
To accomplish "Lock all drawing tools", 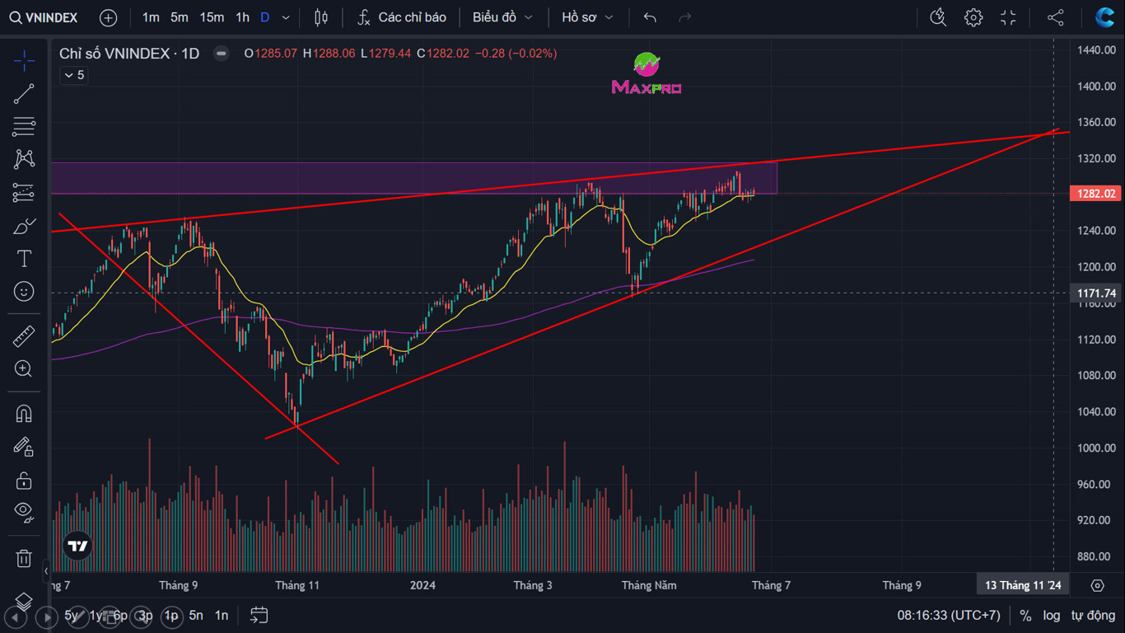I will click(x=24, y=480).
